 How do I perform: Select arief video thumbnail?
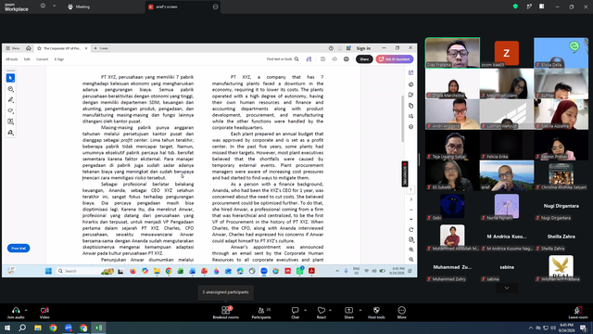click(507, 175)
